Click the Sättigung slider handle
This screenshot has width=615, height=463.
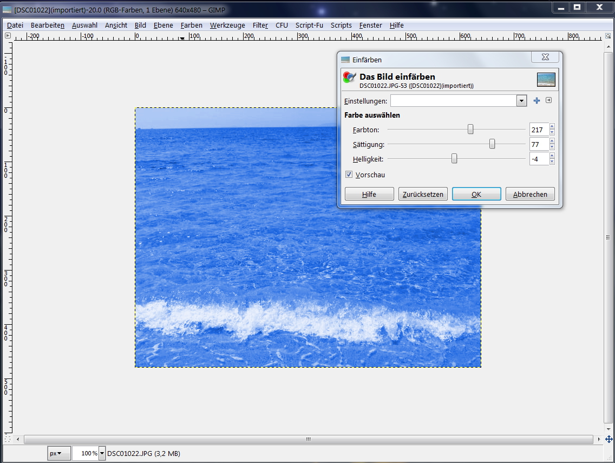[x=492, y=144]
